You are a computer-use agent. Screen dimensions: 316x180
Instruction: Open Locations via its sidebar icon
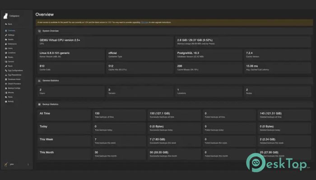(x=6, y=53)
